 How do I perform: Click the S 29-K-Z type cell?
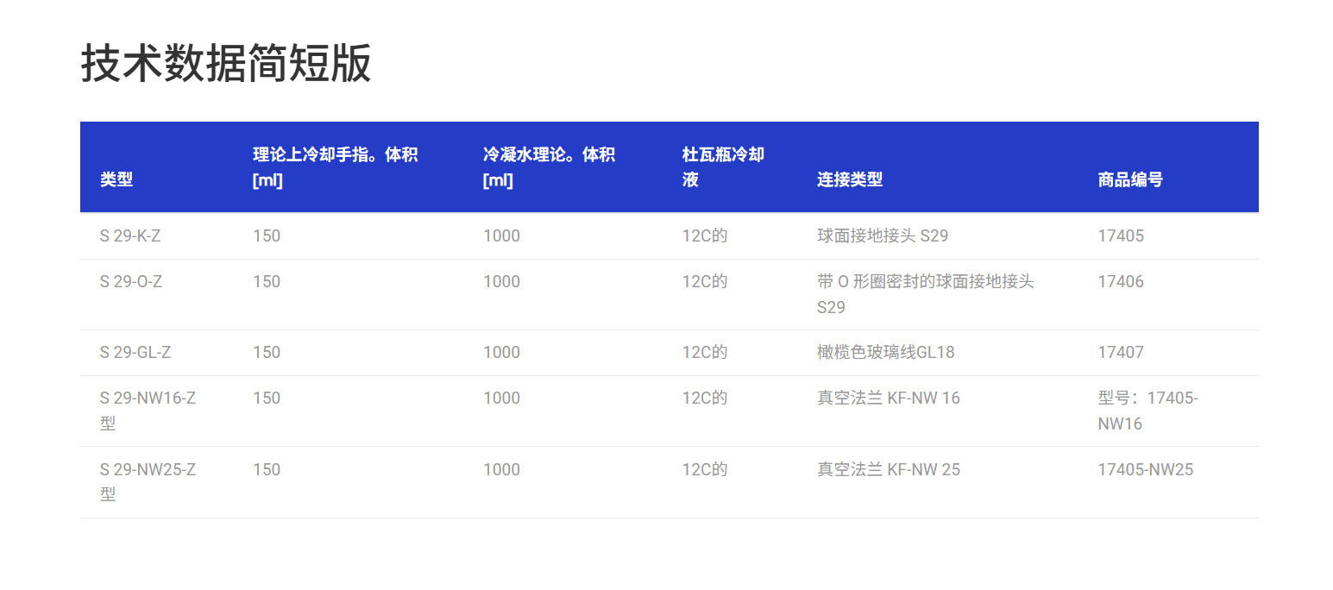click(x=130, y=236)
